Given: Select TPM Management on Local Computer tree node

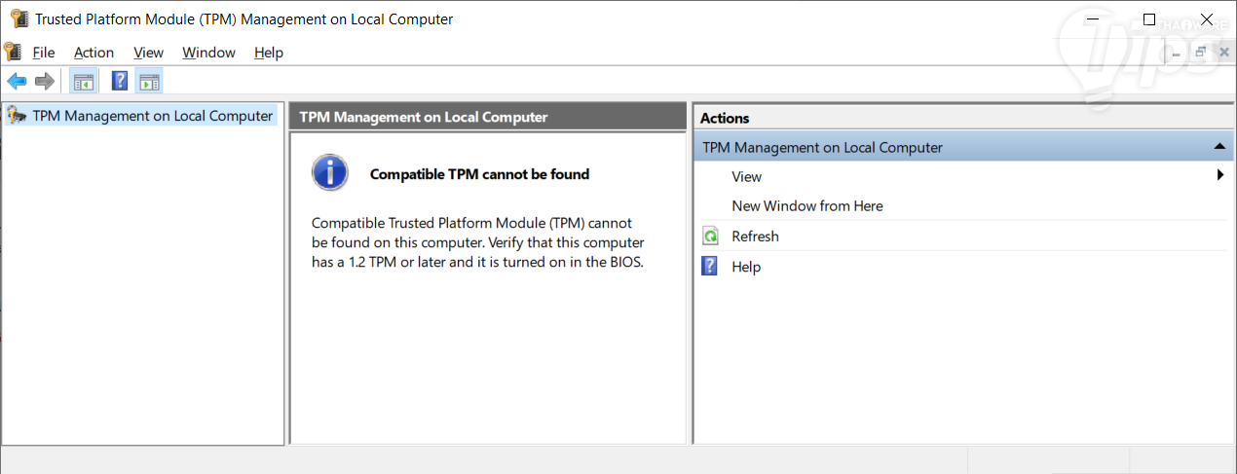Looking at the screenshot, I should coord(152,116).
